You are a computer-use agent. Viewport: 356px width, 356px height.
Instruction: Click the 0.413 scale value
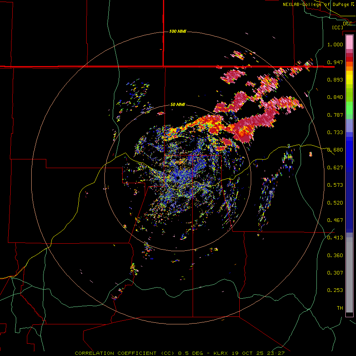click(x=335, y=237)
